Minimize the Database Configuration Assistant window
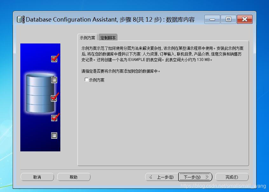The width and height of the screenshot is (269, 192). click(212, 19)
